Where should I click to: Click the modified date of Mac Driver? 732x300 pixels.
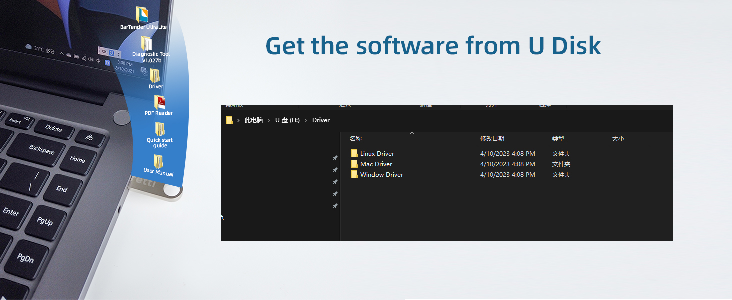coord(508,164)
